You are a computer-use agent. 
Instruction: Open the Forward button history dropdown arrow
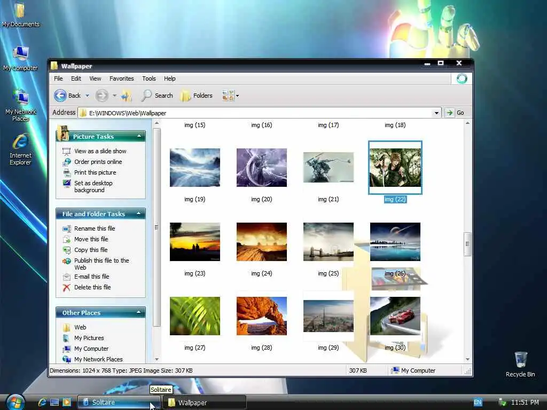[x=114, y=96]
